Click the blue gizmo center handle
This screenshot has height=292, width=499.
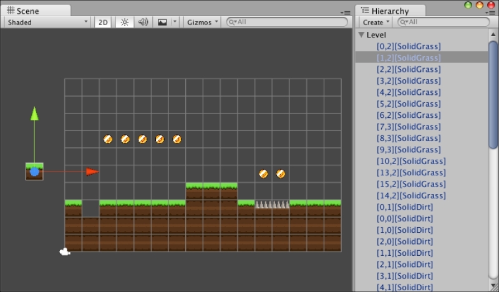(34, 172)
